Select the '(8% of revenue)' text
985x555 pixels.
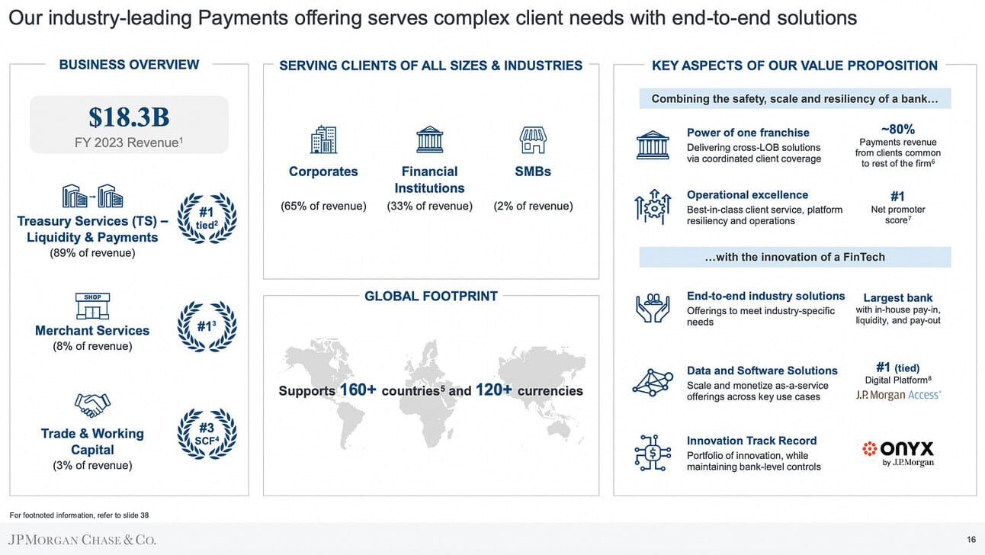[x=92, y=346]
